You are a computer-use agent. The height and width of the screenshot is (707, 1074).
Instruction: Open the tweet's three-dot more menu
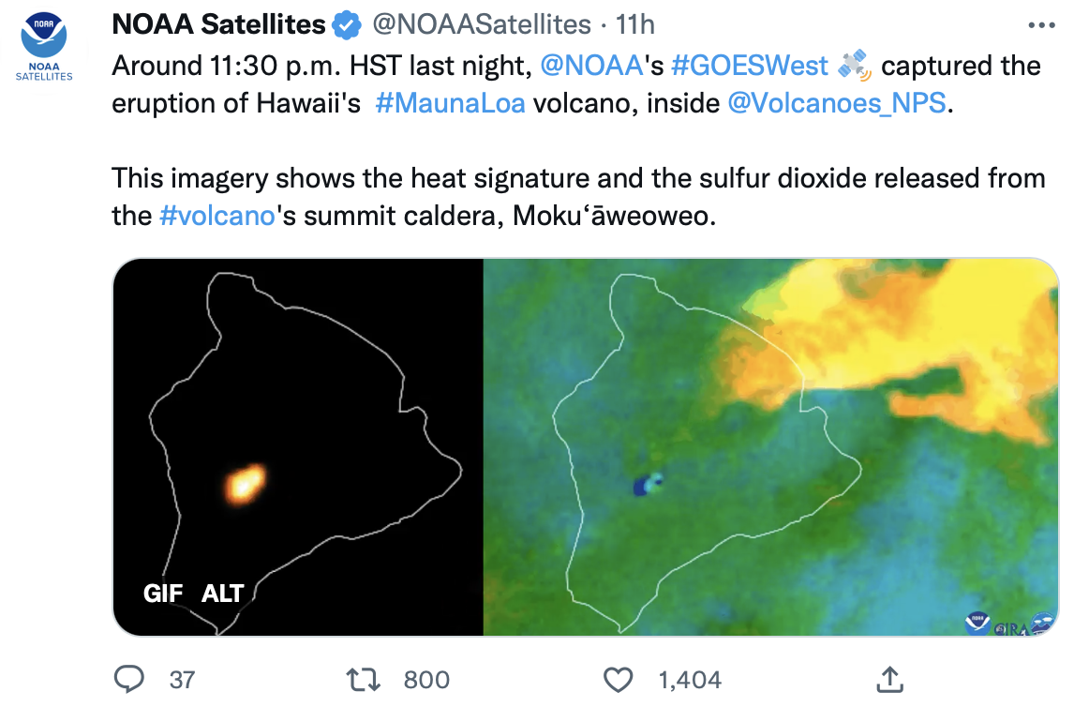pos(1041,25)
